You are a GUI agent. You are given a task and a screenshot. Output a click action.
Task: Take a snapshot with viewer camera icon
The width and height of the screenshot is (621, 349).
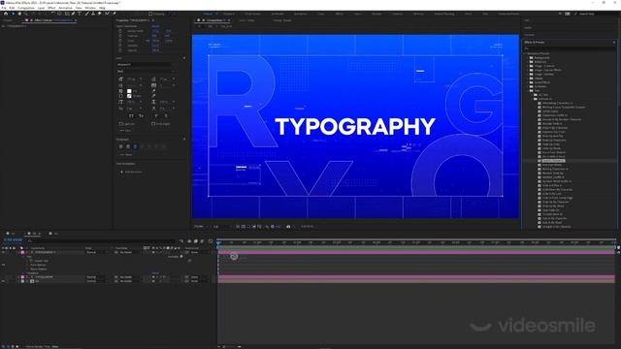[x=288, y=226]
